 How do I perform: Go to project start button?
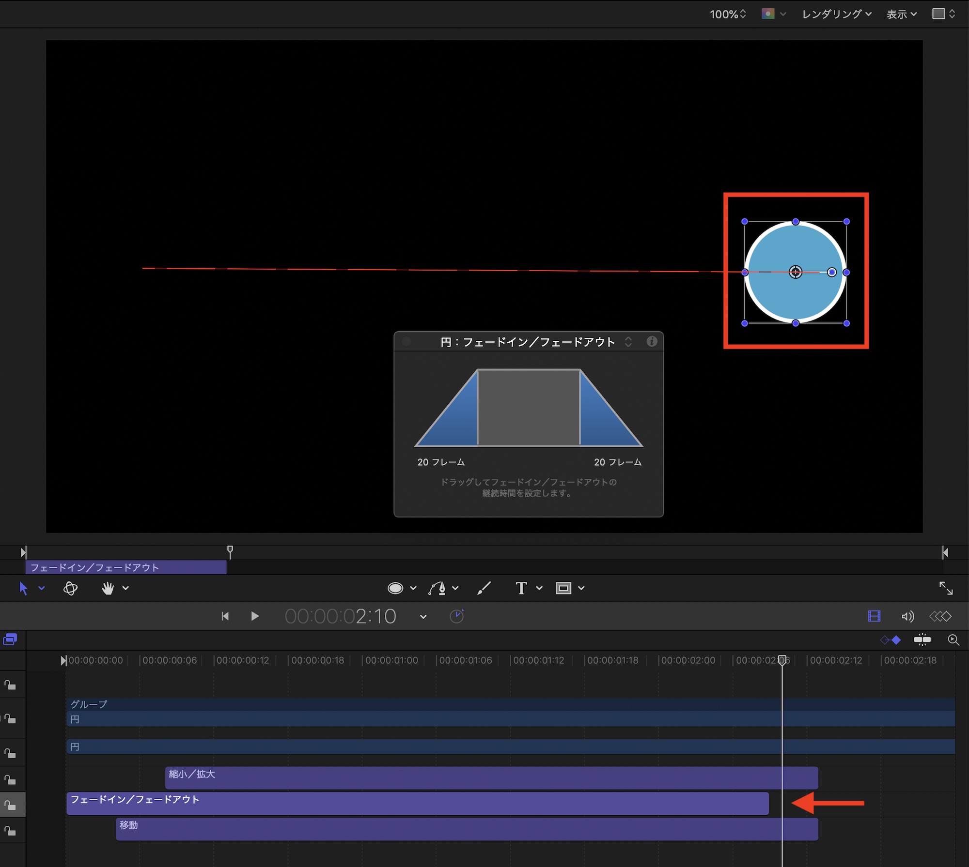225,616
